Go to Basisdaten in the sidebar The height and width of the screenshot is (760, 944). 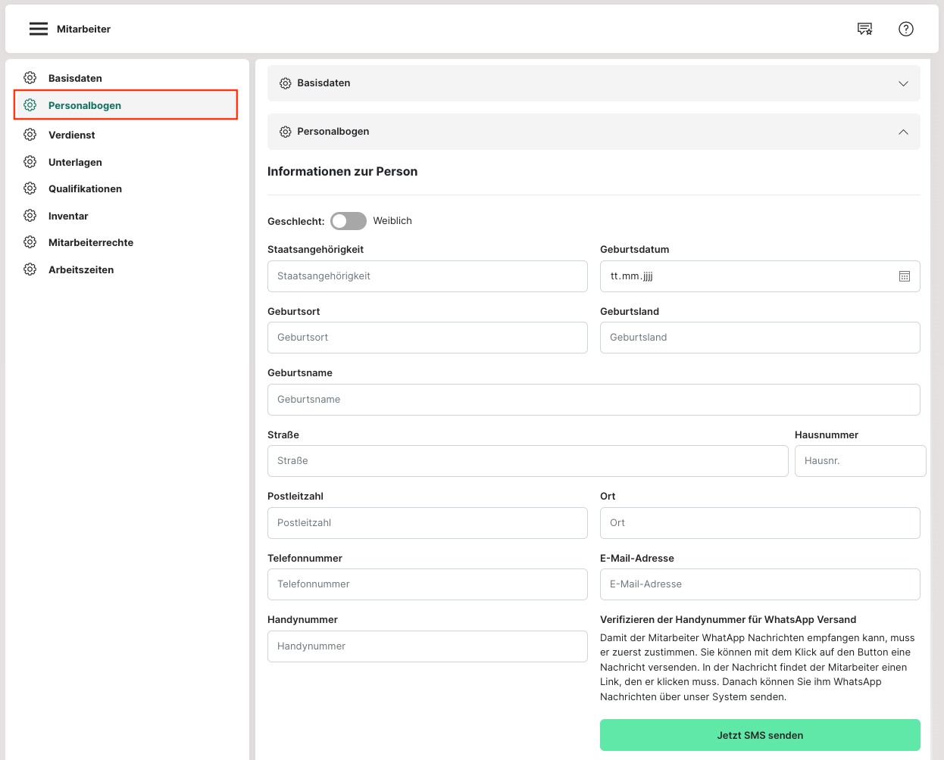[75, 78]
